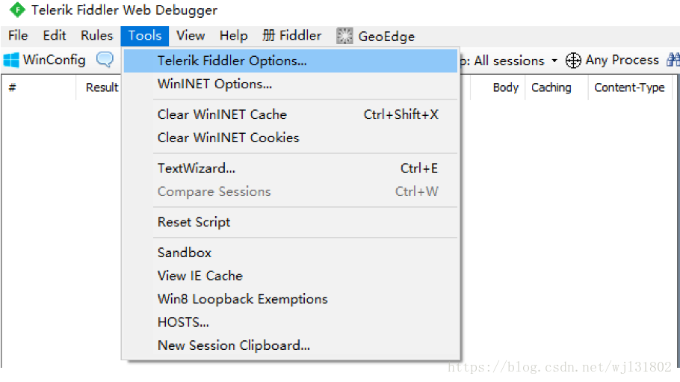Choose Clear WinINET Cache
Viewport: 680px width, 382px height.
(x=222, y=114)
